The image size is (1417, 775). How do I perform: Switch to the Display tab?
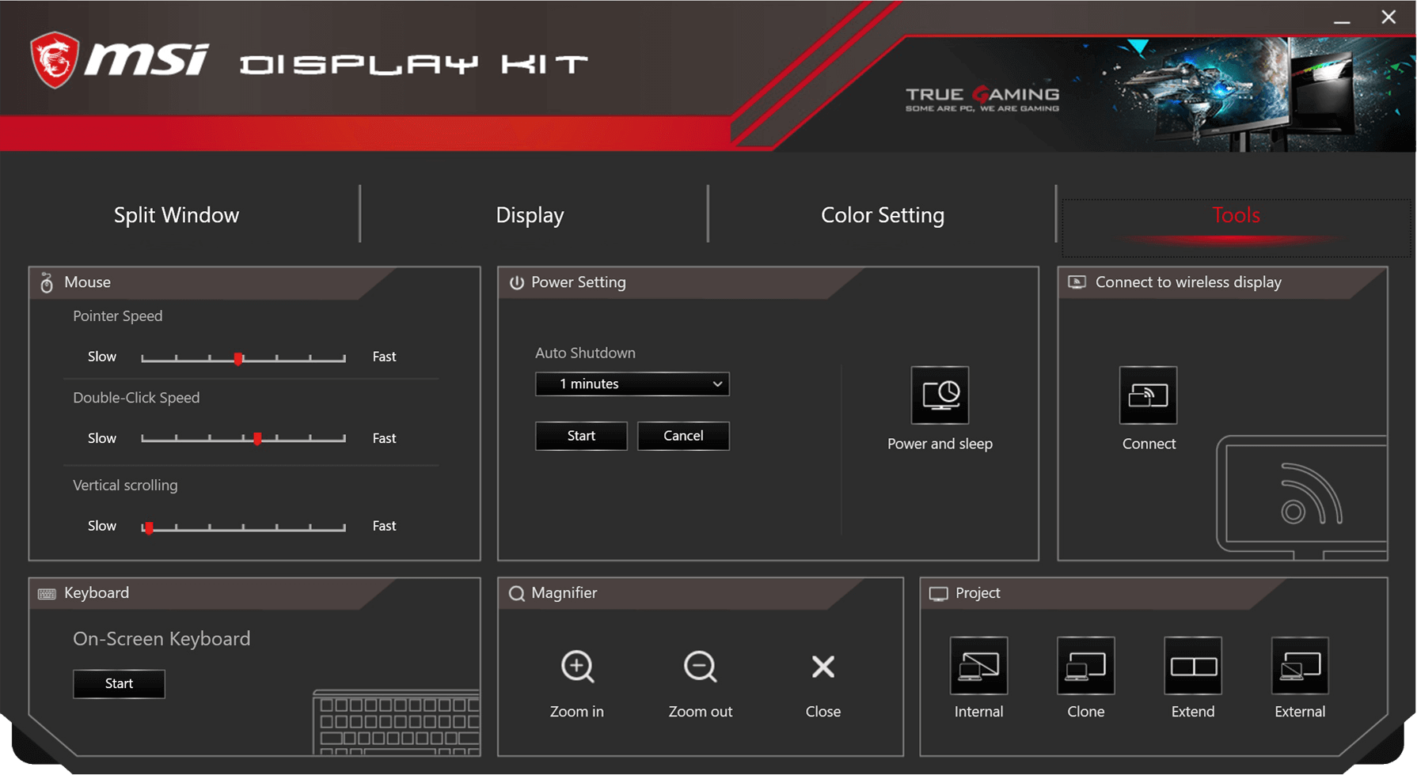[x=530, y=215]
